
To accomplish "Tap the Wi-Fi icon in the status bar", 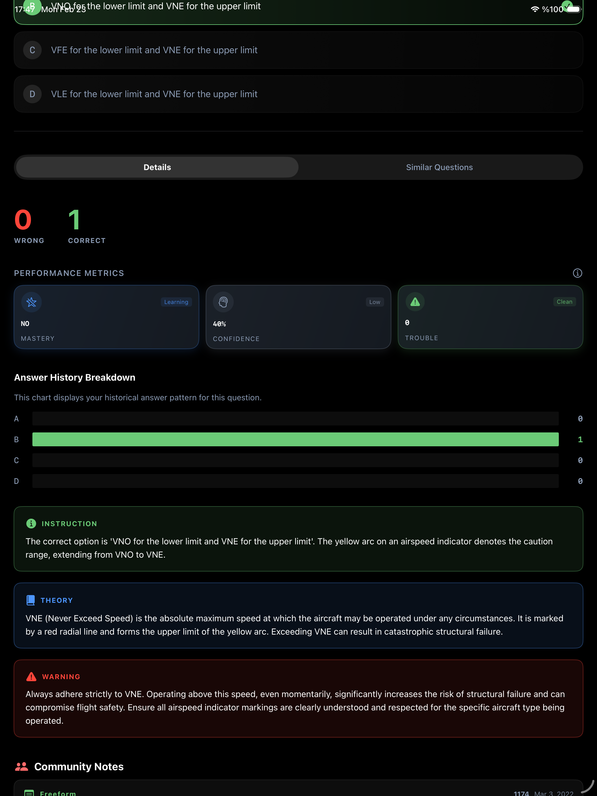I will 535,9.
